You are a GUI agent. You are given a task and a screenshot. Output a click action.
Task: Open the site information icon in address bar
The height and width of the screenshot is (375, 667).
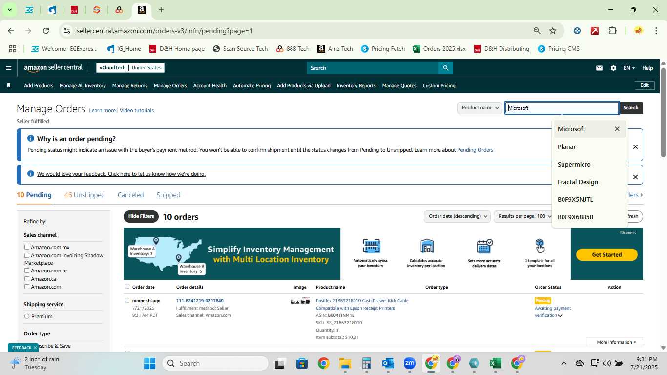[x=67, y=31]
